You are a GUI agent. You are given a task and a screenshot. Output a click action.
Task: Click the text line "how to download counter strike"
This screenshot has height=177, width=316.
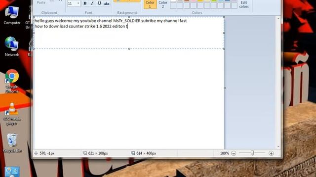coord(81,26)
